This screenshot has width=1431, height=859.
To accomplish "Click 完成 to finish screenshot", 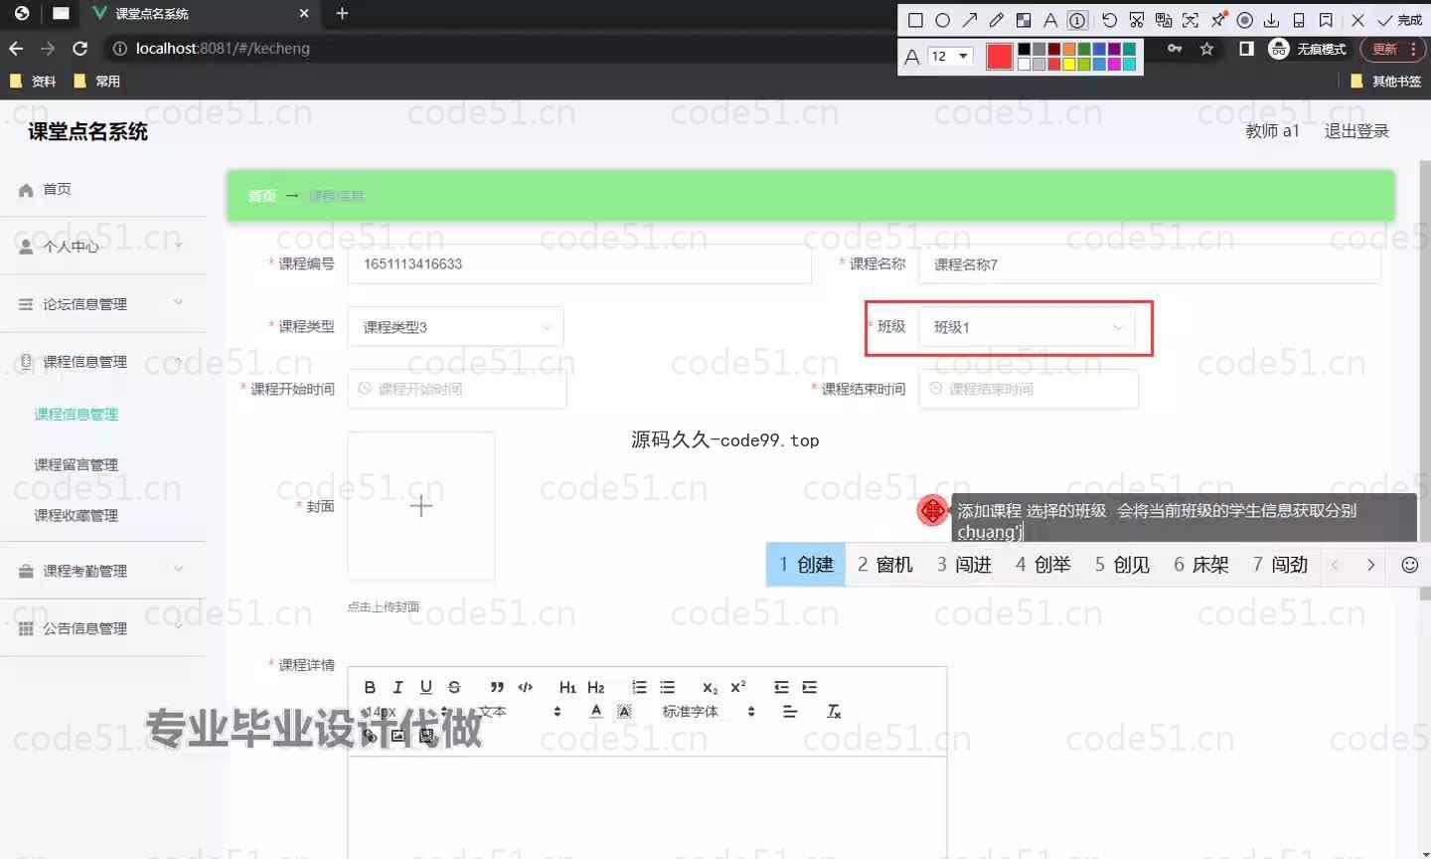I will tap(1399, 20).
